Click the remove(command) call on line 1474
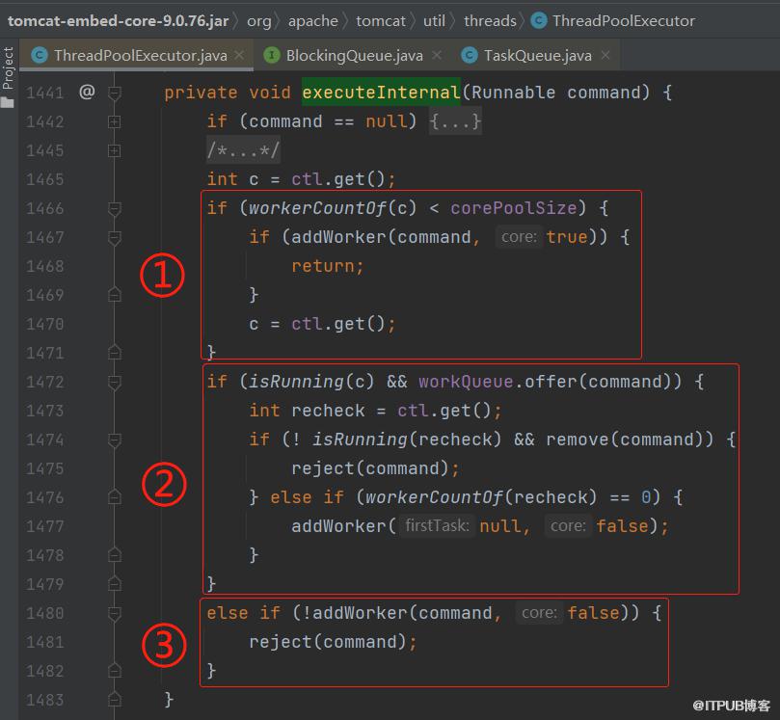Screen dimensions: 780x720 tap(630, 440)
